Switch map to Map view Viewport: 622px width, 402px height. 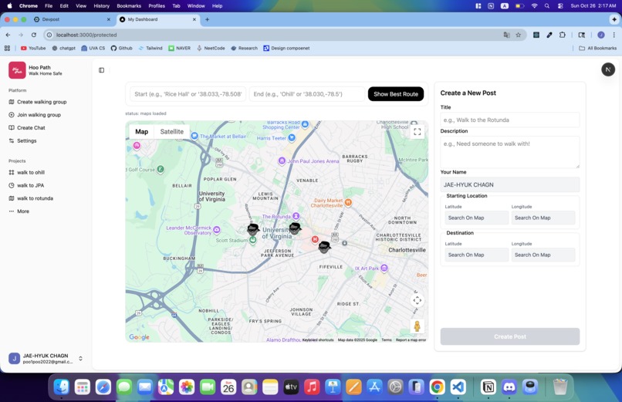(x=142, y=132)
